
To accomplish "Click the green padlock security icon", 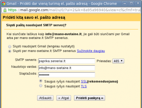I will 5,10.
